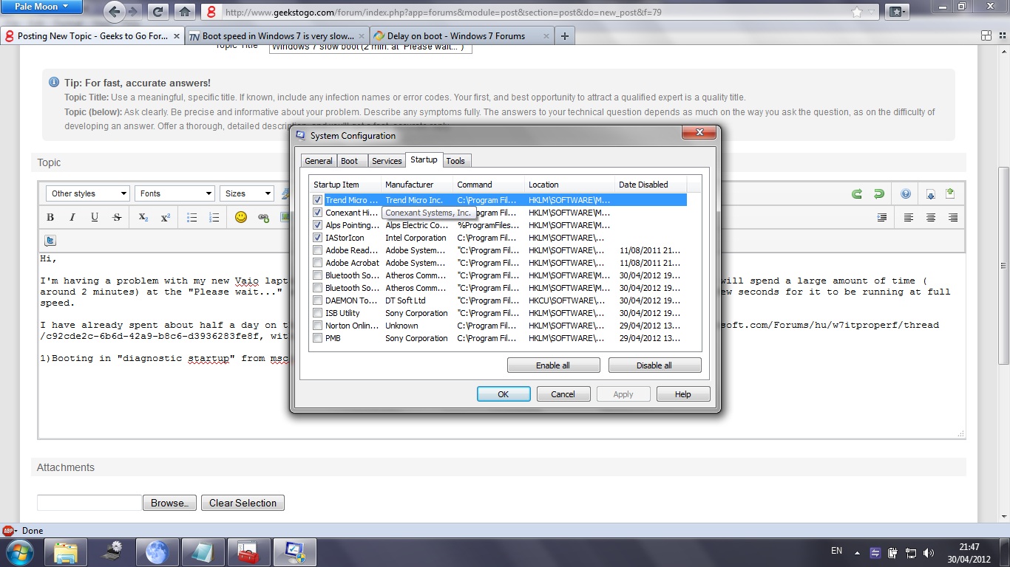
Task: Bookmark this page with the star icon
Action: click(x=857, y=12)
